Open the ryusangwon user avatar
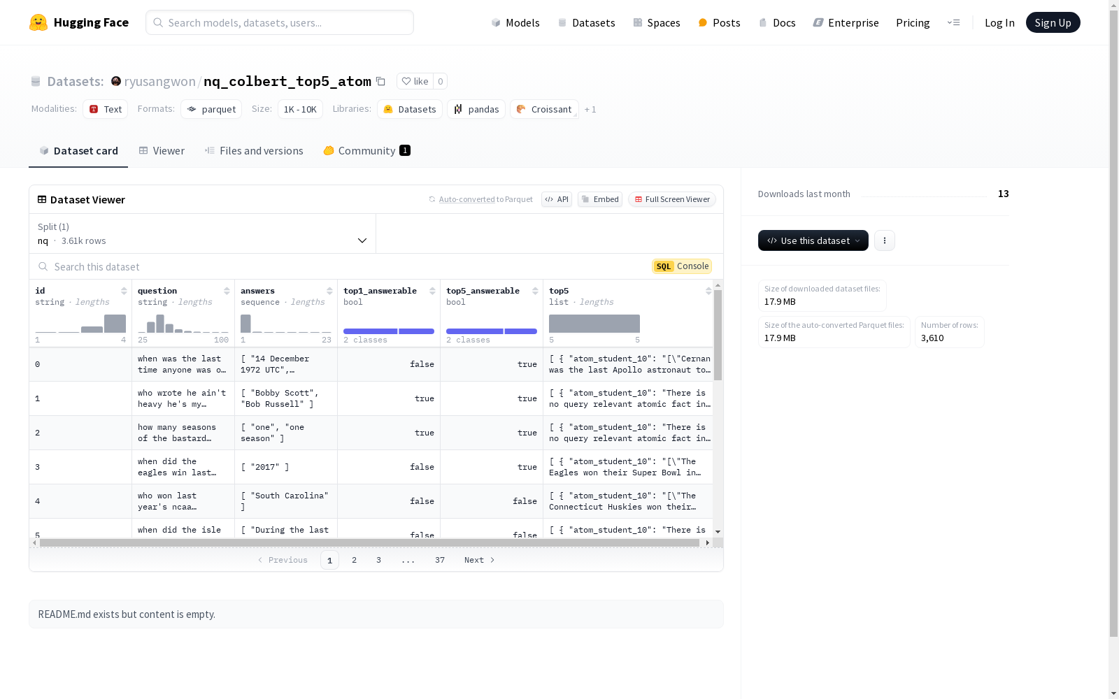This screenshot has height=699, width=1119. [x=116, y=81]
